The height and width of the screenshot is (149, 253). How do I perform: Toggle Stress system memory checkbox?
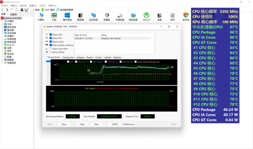click(51, 45)
